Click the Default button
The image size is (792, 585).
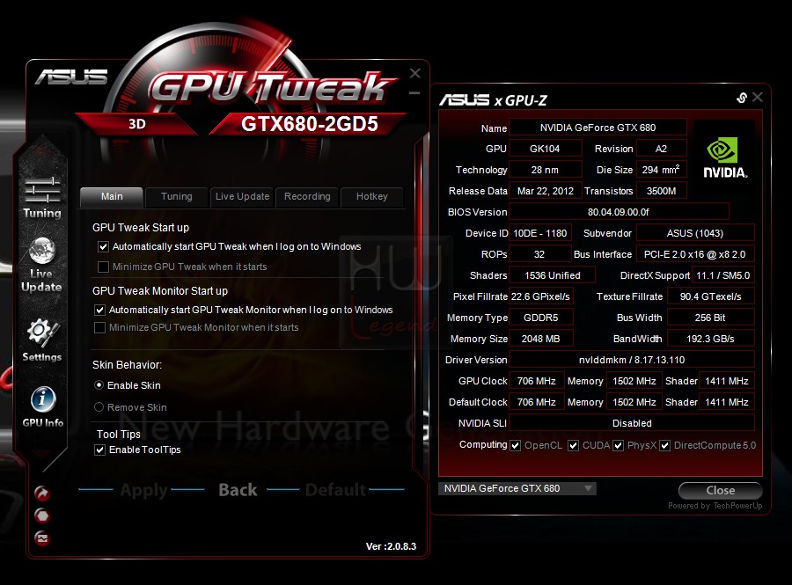coord(335,490)
